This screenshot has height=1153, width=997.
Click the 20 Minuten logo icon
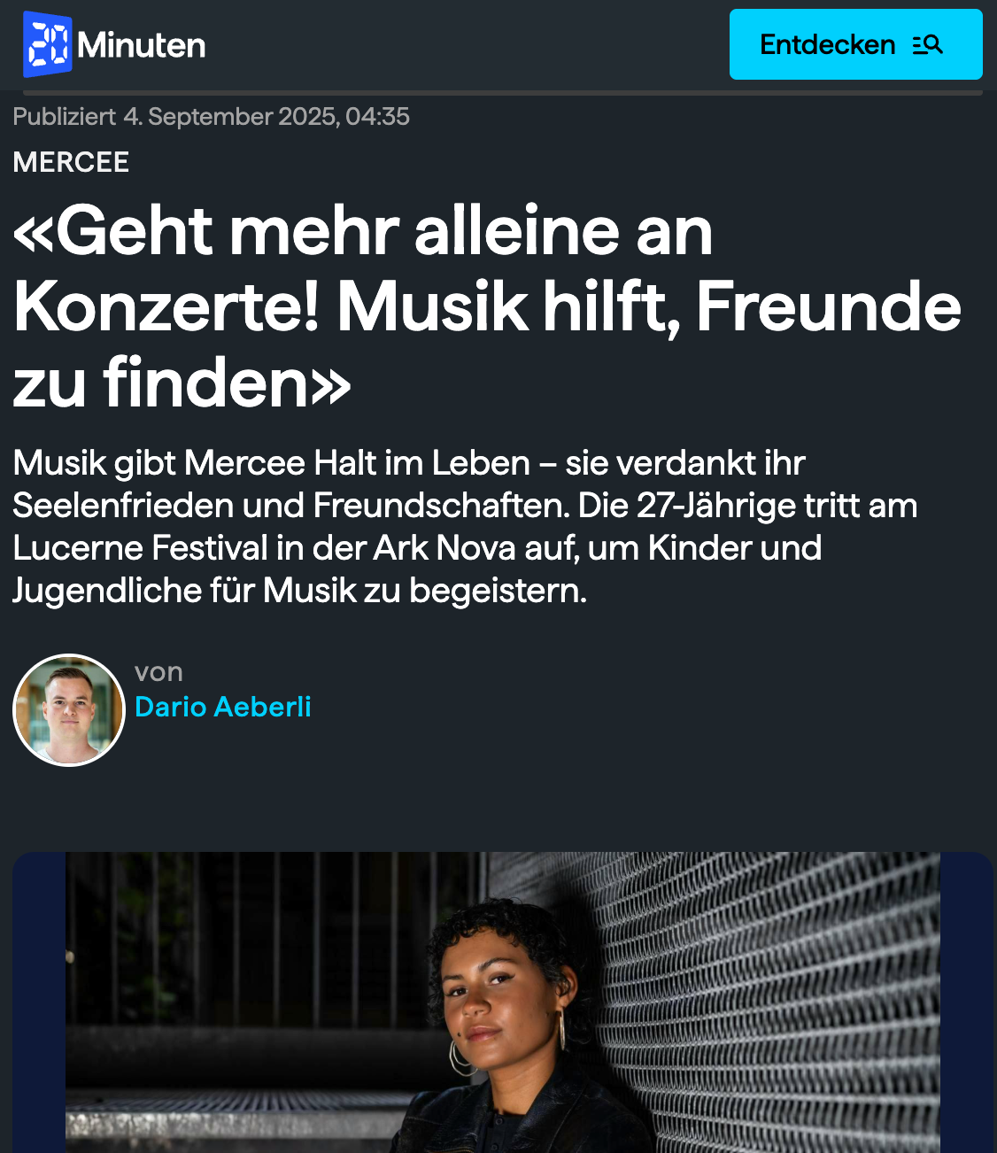coord(47,44)
